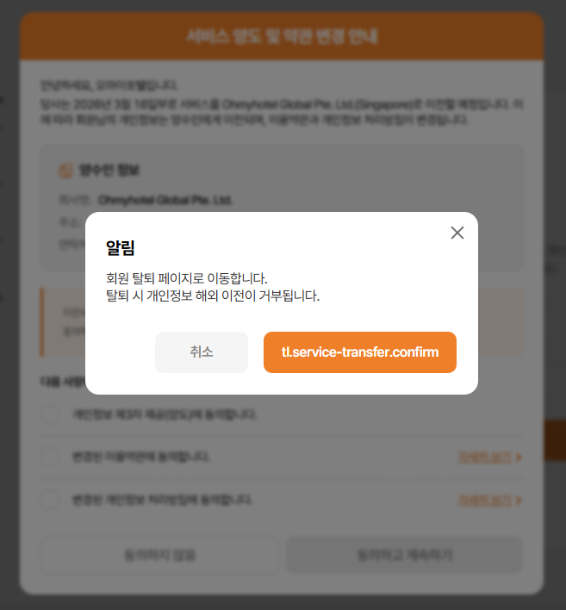The height and width of the screenshot is (610, 566).
Task: Close the 알림 dialog with the X
Action: 457,233
